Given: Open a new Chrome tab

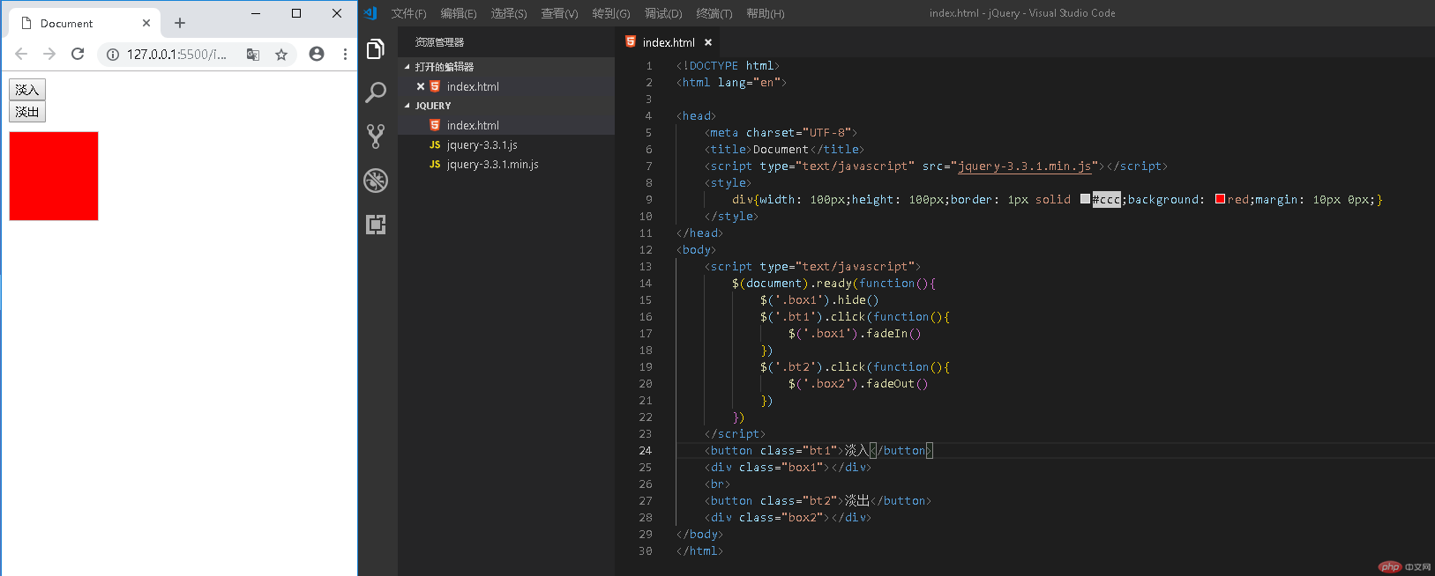Looking at the screenshot, I should [x=180, y=23].
